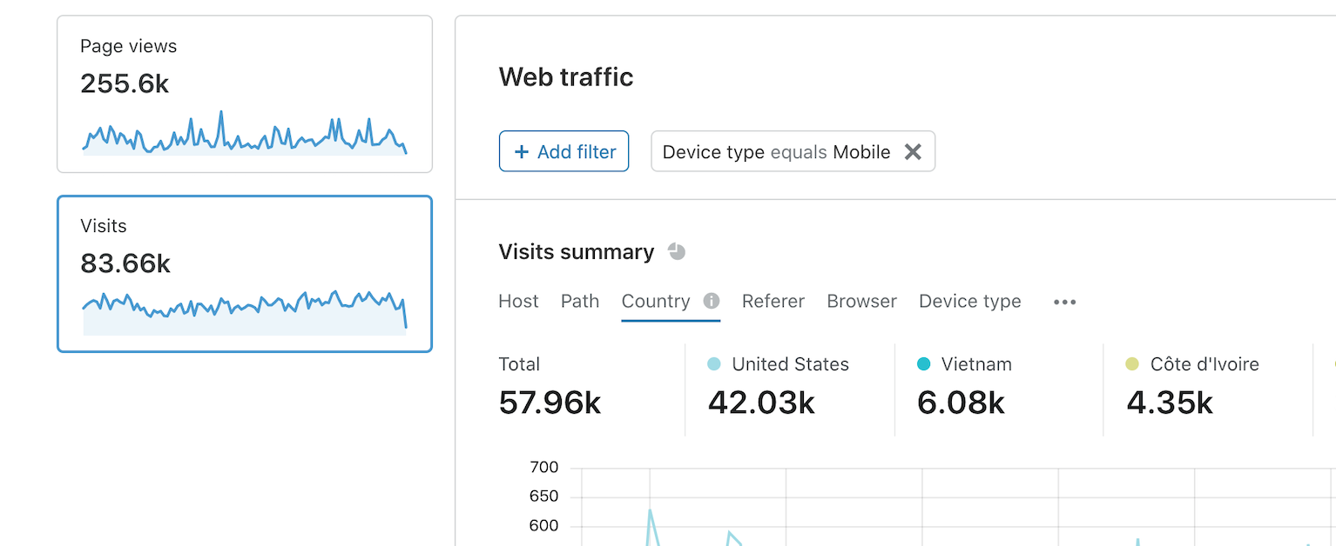Image resolution: width=1336 pixels, height=546 pixels.
Task: Open the info icon next to Country
Action: (x=712, y=301)
